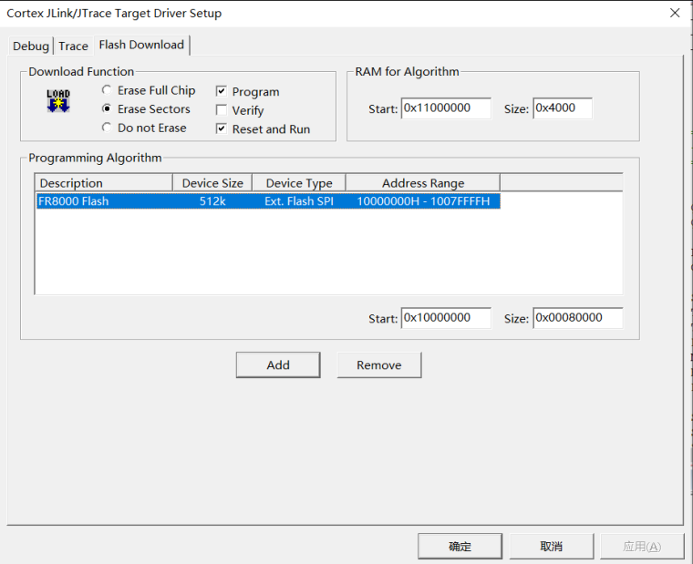The image size is (693, 564).
Task: Select Erase Full Chip option
Action: [x=108, y=90]
